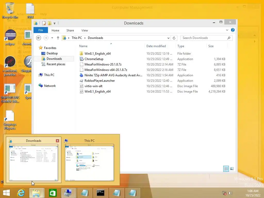This screenshot has width=264, height=198.
Task: Click New folder icon in quick access toolbar
Action: coord(50,23)
